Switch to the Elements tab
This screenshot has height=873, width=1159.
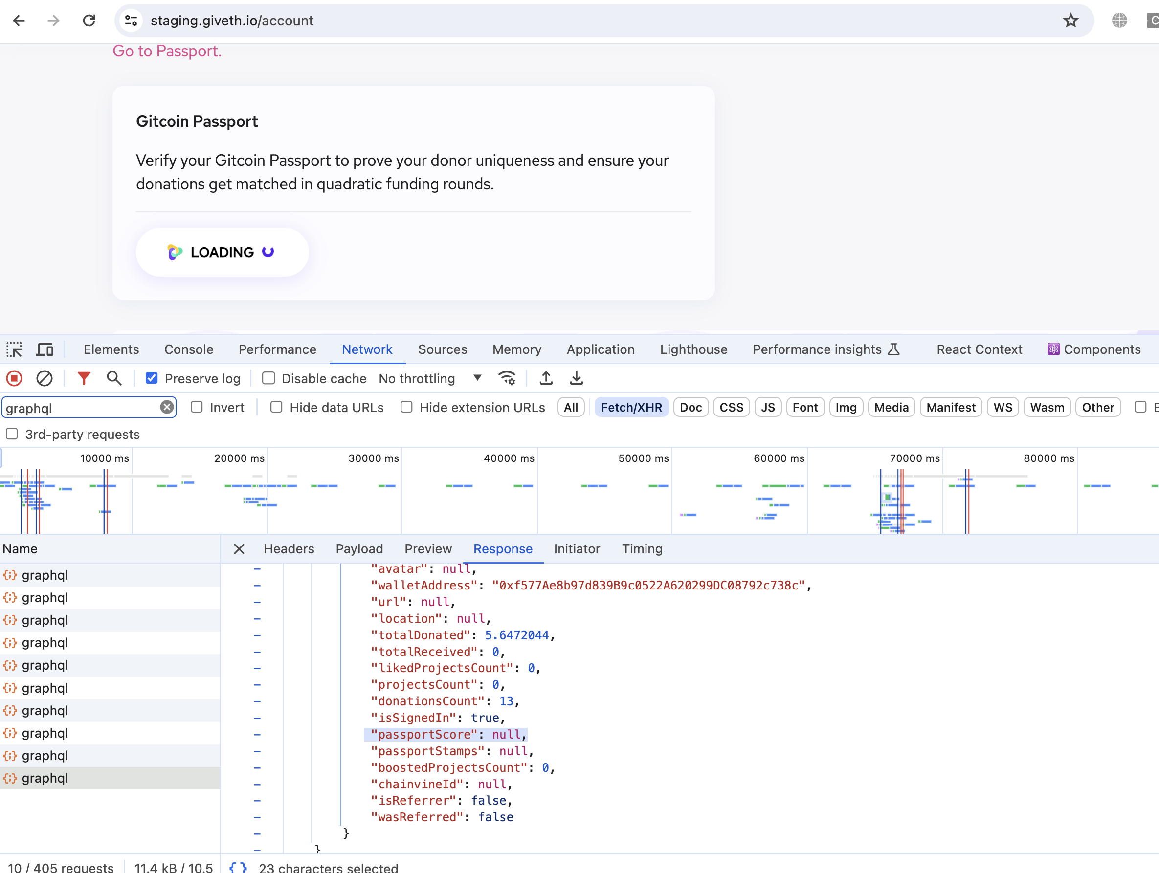point(111,349)
